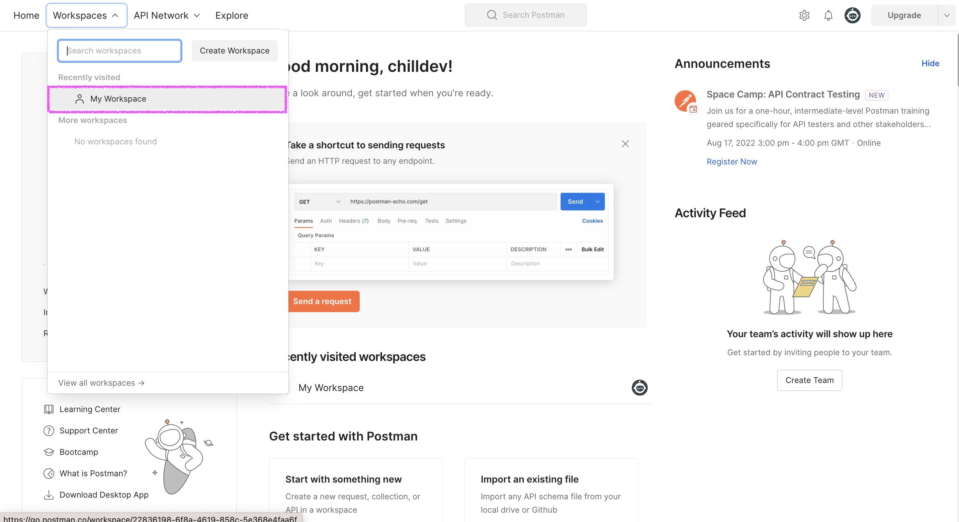Open the Explore menu item
This screenshot has height=522, width=959.
tap(232, 15)
